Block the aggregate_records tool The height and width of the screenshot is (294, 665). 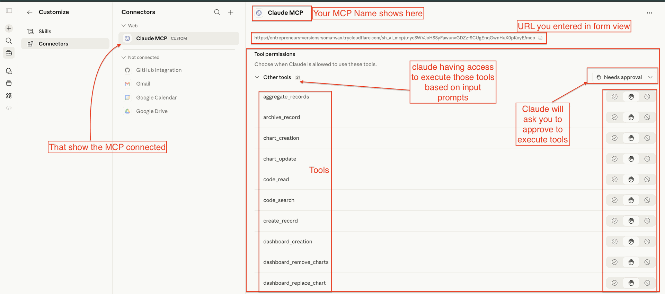[647, 97]
